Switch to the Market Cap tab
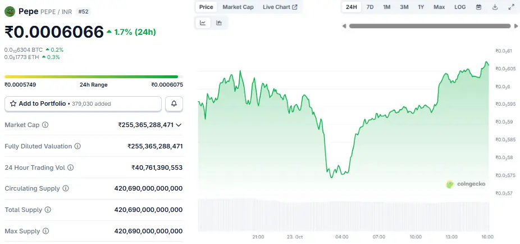The width and height of the screenshot is (520, 244). pos(238,7)
